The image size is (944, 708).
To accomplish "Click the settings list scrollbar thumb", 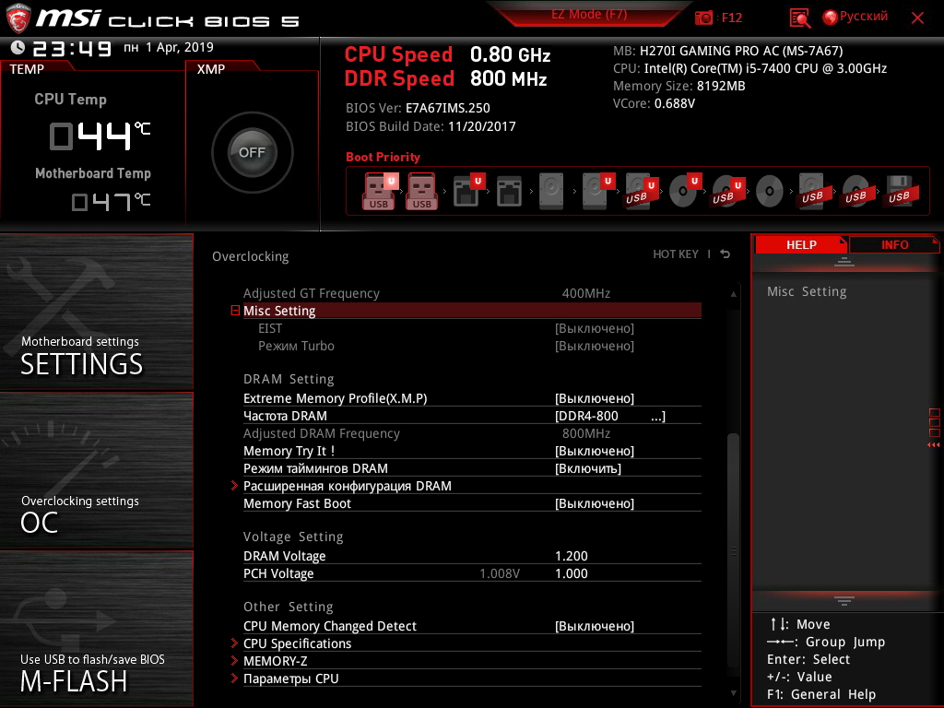I will click(x=733, y=551).
